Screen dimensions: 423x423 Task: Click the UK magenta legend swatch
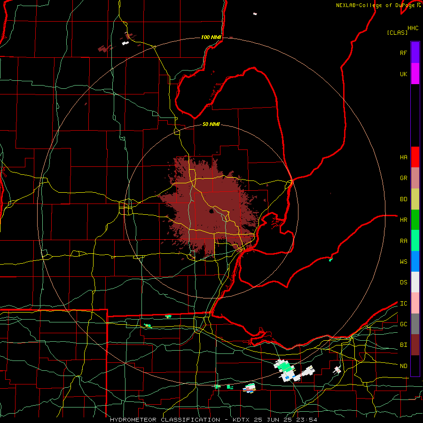pos(415,74)
